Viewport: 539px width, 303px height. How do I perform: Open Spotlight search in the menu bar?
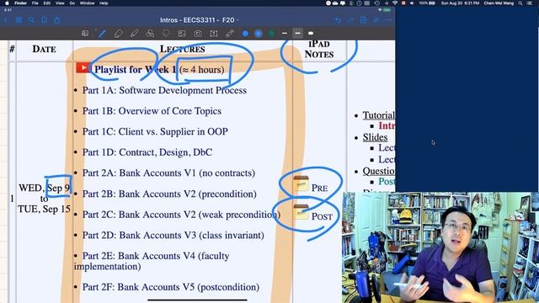pyautogui.click(x=521, y=3)
